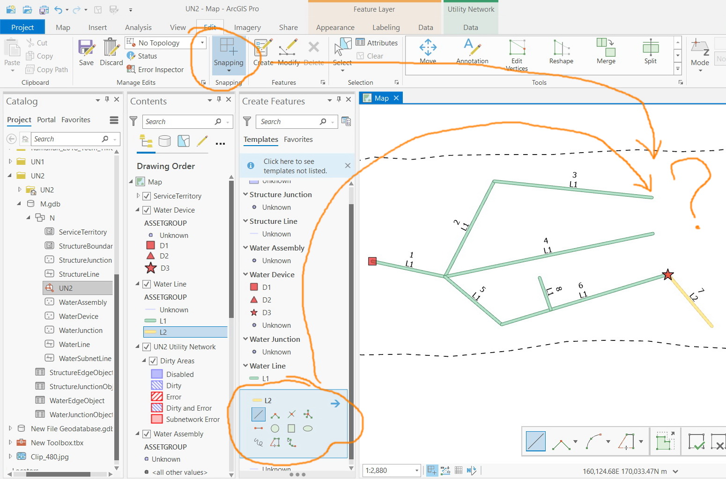Uncheck the Water Device layer checkbox

pyautogui.click(x=147, y=210)
